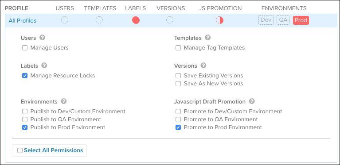Screen dimensions: 340x165
Task: Enable Manage Tag Templates checkbox
Action: coord(178,48)
